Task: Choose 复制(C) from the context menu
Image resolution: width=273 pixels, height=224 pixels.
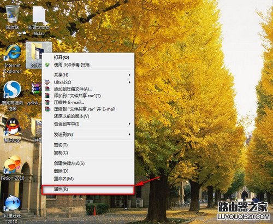Action: (88, 152)
